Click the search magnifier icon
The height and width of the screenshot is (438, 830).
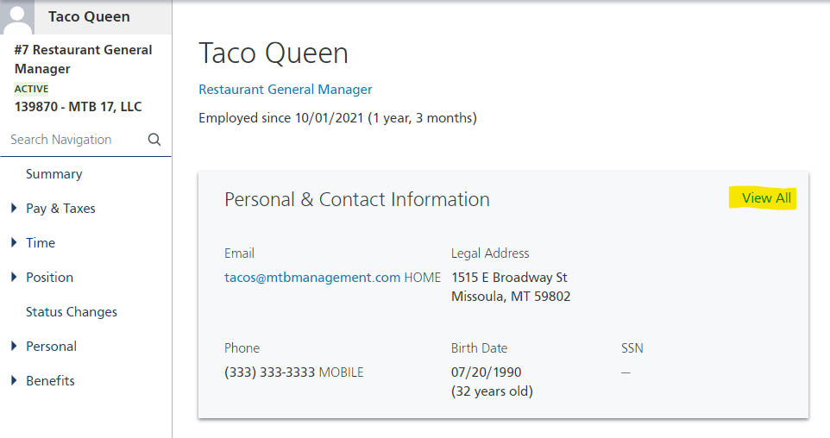[x=154, y=140]
